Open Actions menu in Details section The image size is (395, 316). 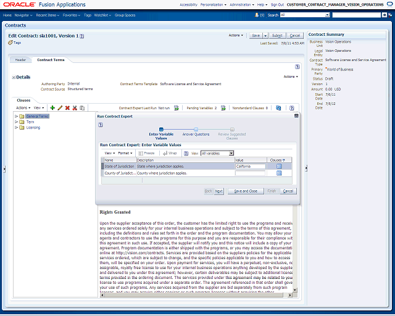pos(291,77)
